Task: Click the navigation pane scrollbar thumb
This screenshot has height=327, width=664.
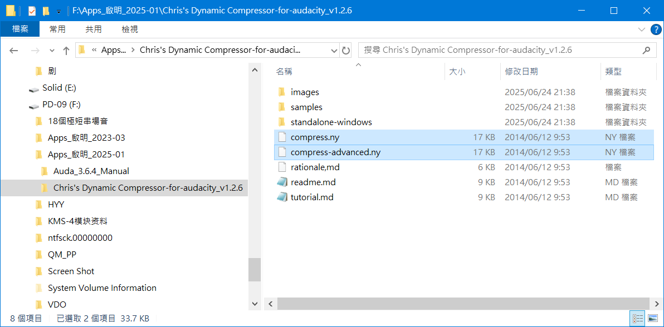Action: [x=255, y=270]
